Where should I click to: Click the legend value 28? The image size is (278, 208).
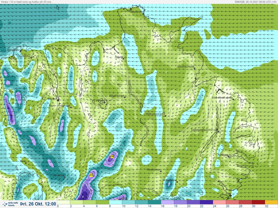[x=240, y=206]
